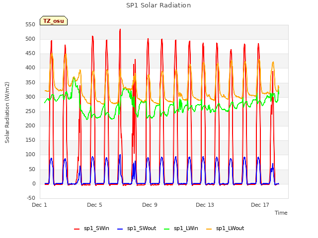Image resolution: width=318 pixels, height=238 pixels.
Task: Click the 100 y-axis tick label
Action: [30, 155]
